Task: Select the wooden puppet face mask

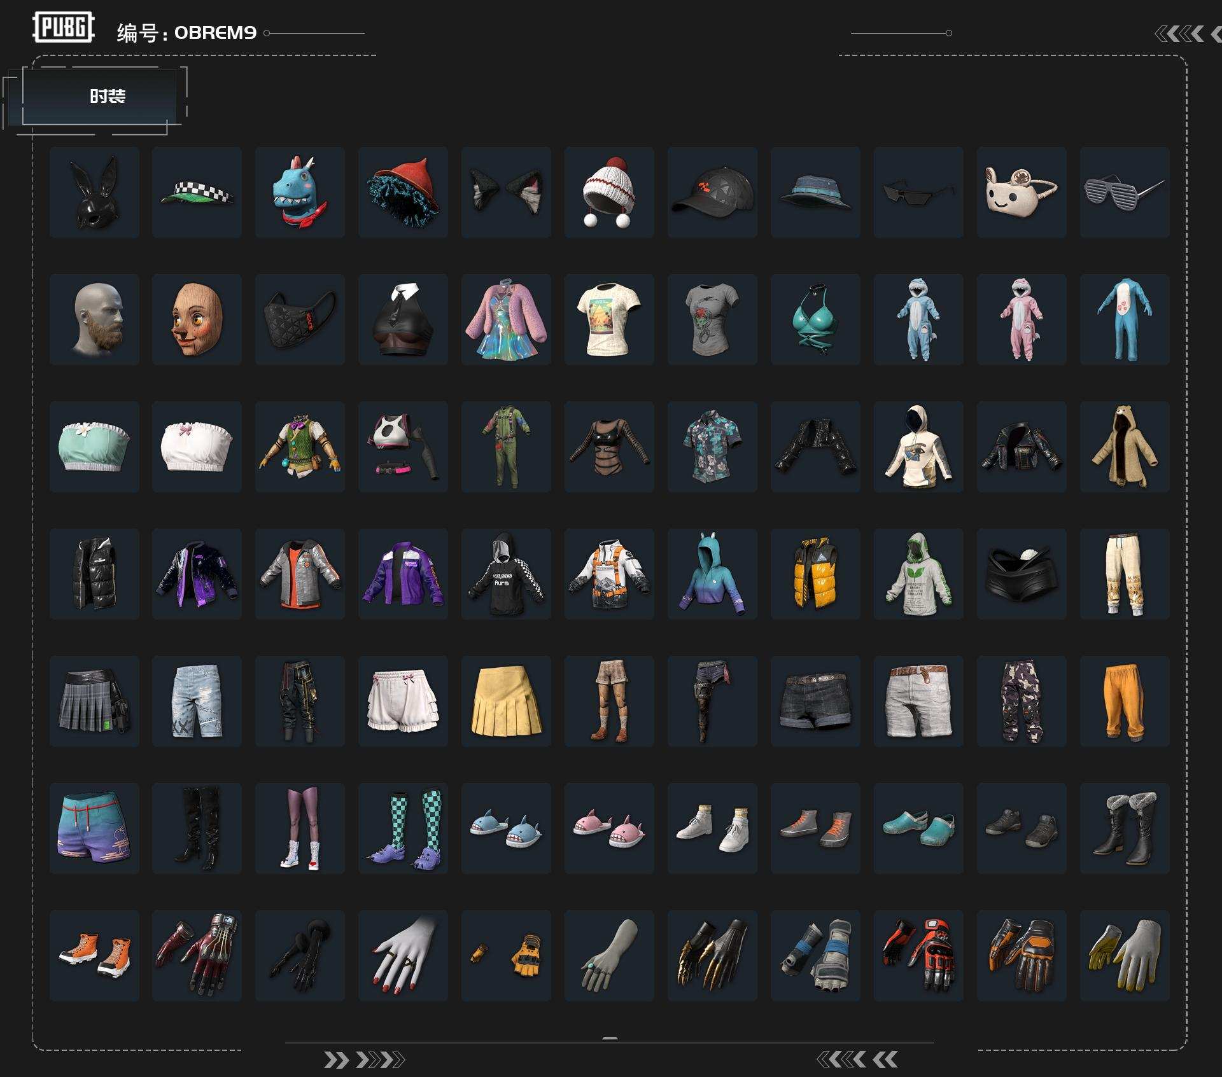Action: tap(197, 319)
